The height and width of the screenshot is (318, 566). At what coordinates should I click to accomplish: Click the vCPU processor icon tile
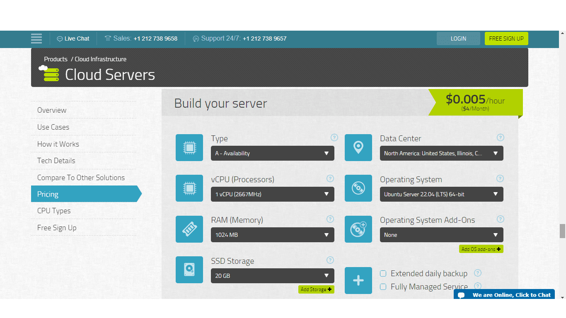(189, 188)
